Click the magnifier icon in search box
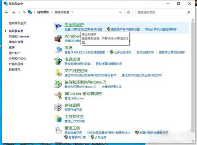Viewport: 197px width, 145px height. click(189, 12)
